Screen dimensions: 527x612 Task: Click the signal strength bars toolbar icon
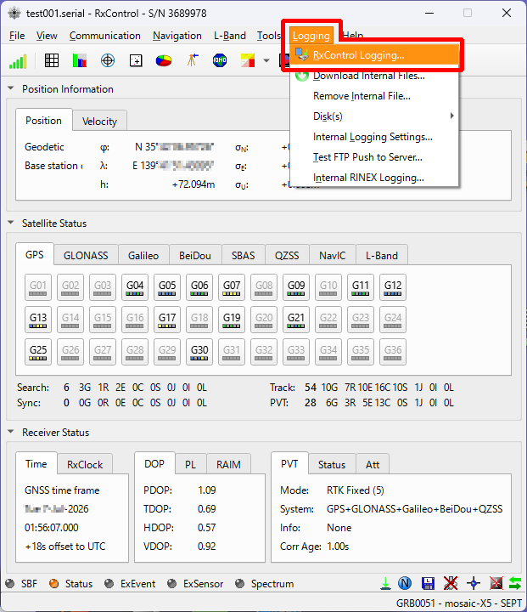coord(18,61)
